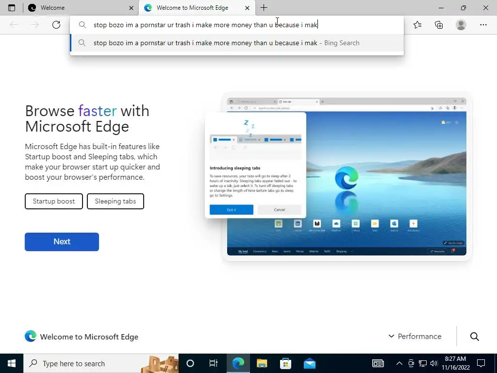Restore down the Edge window
Viewport: 497px width, 373px height.
[x=464, y=8]
